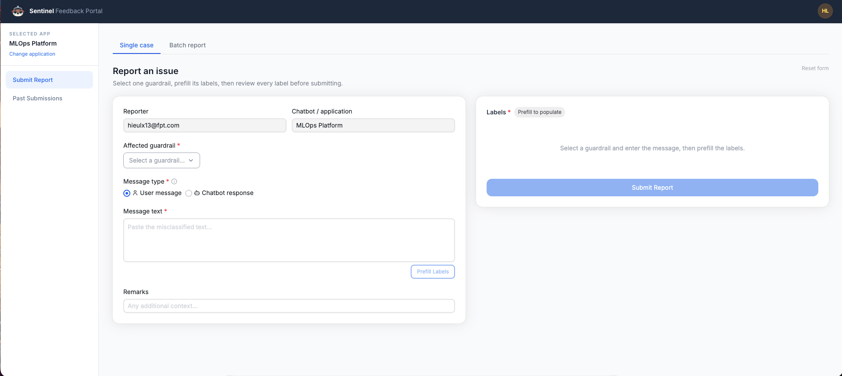Click the blue Submit Report button
This screenshot has height=376, width=842.
tap(652, 188)
